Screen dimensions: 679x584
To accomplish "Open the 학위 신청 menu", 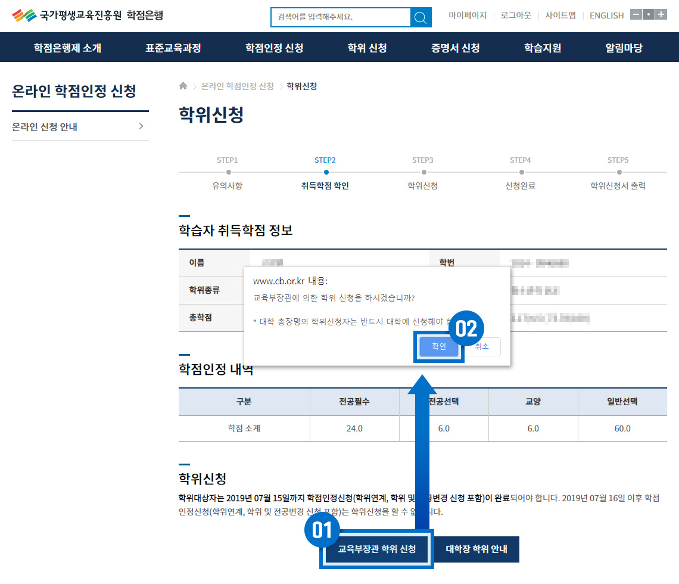I will 367,48.
